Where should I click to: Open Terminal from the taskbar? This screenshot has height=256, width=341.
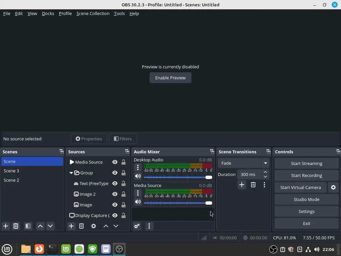pos(52,249)
